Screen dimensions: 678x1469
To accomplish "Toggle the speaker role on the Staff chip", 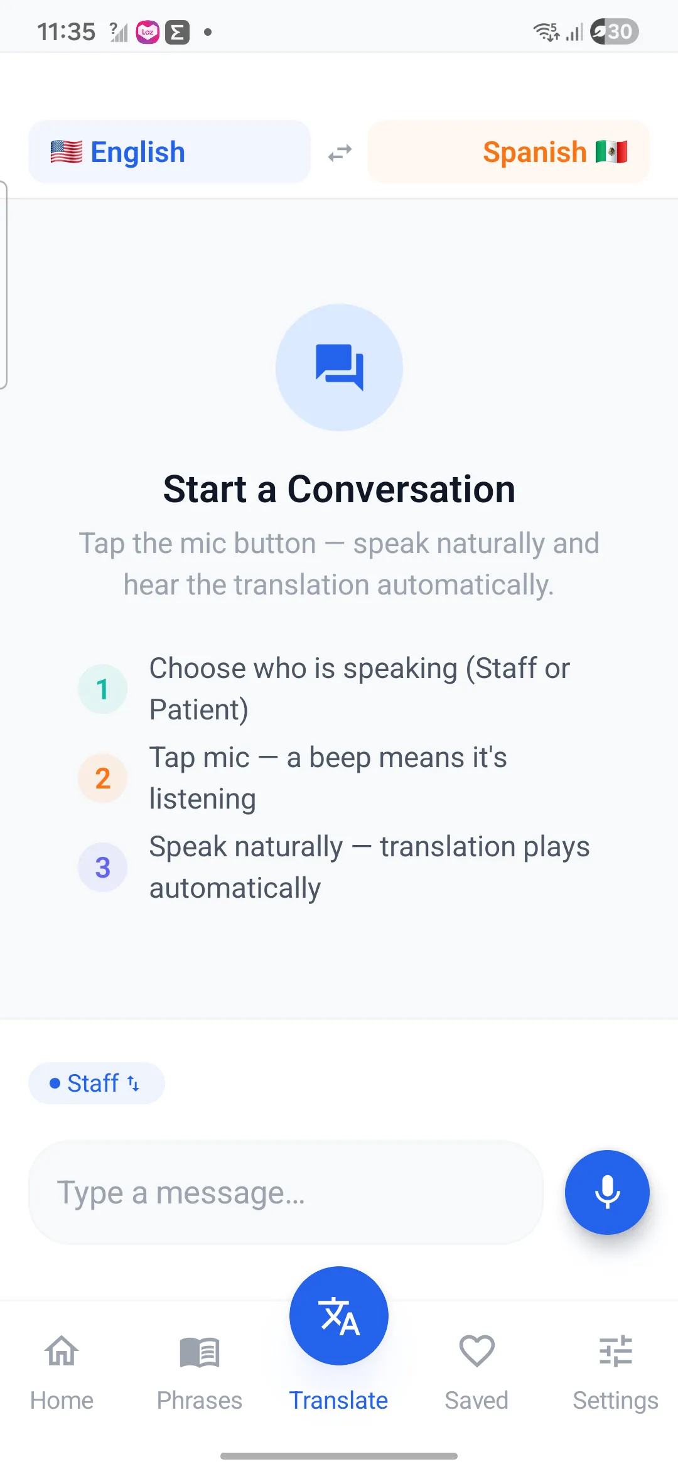I will click(x=96, y=1082).
